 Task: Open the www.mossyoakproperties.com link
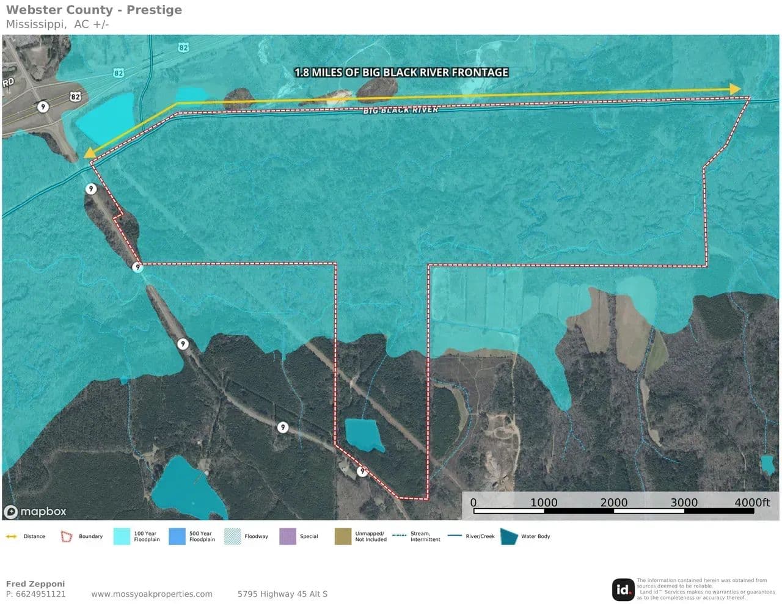pyautogui.click(x=152, y=594)
